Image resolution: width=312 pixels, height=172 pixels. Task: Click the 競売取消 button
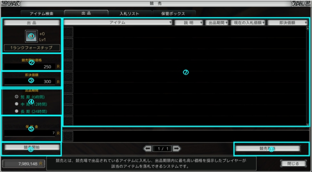268,149
